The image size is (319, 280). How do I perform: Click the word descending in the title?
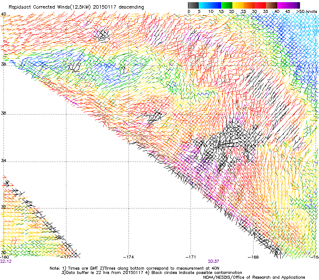coord(131,7)
